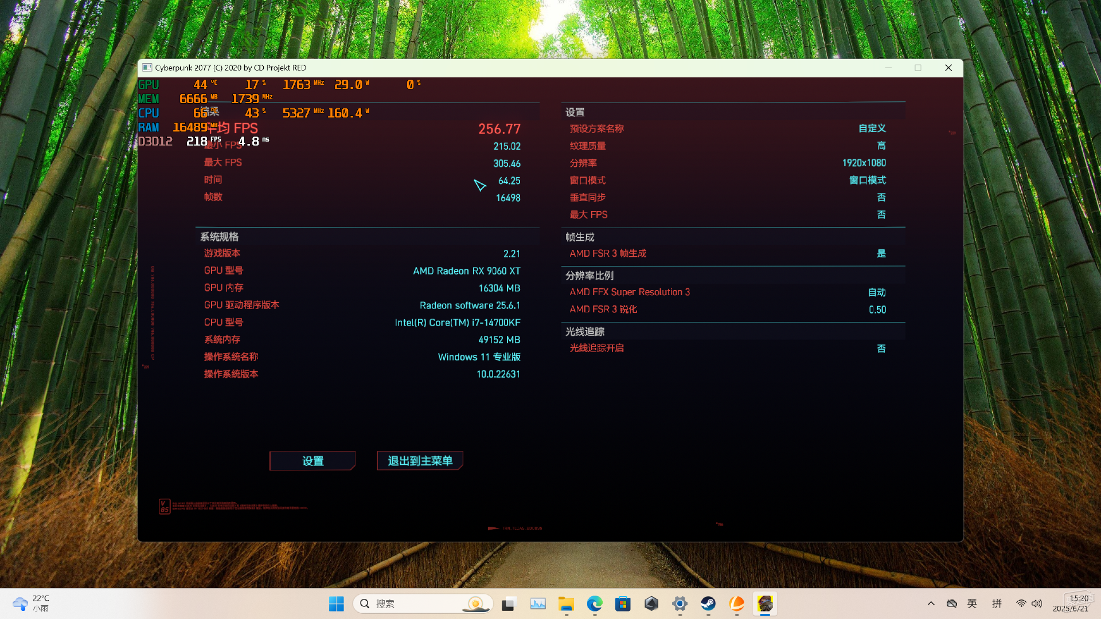Click the 最大 FPS value 305.46
This screenshot has width=1101, height=619.
click(x=507, y=164)
